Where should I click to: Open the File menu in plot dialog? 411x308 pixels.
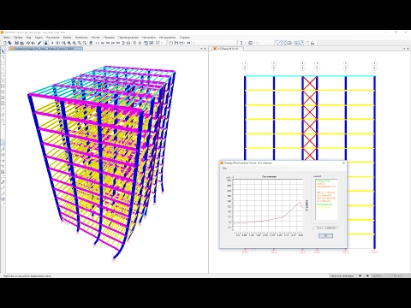225,169
